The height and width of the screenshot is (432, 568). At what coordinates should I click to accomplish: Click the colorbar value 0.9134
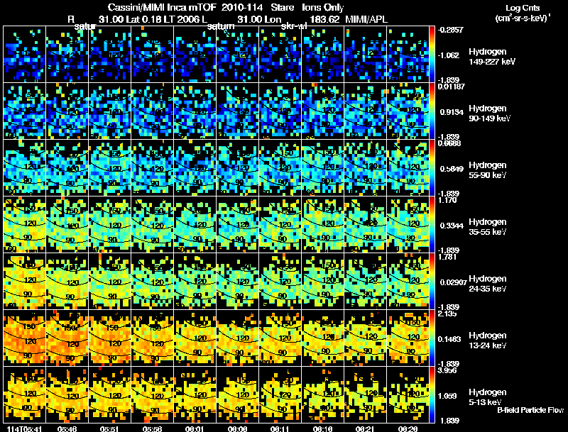coord(452,112)
